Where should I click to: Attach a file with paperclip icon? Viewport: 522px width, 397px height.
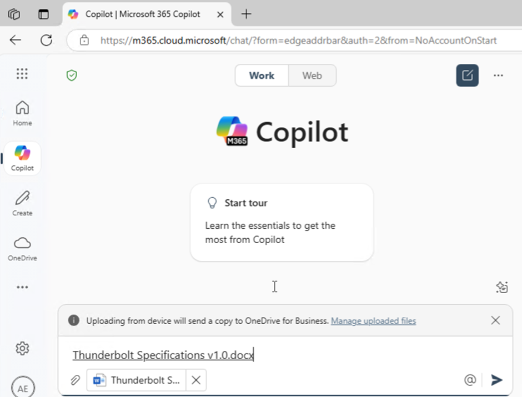click(x=75, y=380)
